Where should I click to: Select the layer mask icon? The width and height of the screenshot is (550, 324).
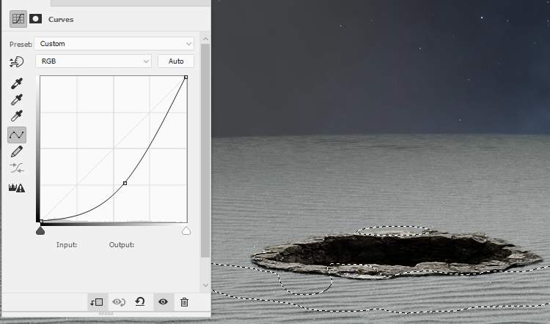35,19
